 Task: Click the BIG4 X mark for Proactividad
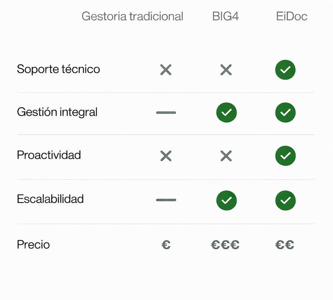[x=226, y=156]
